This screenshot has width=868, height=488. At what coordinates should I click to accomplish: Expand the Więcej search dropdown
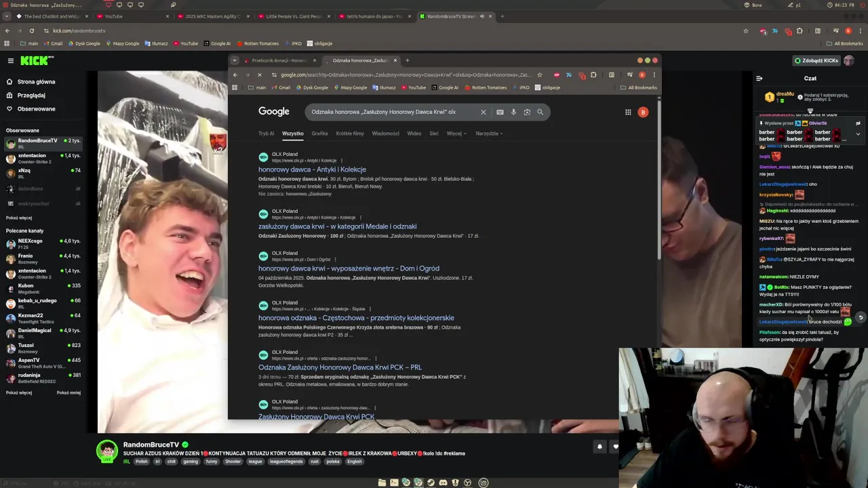pyautogui.click(x=456, y=134)
